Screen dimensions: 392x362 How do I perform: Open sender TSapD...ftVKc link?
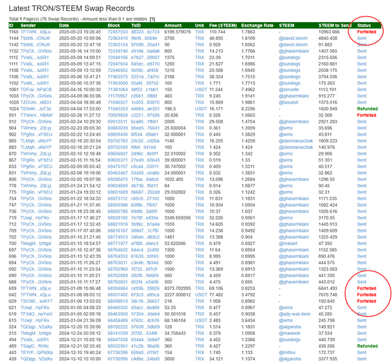(35, 346)
